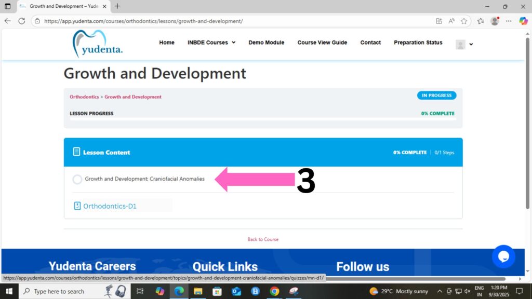Image resolution: width=532 pixels, height=299 pixels.
Task: Add this page to favorites star
Action: 464,21
